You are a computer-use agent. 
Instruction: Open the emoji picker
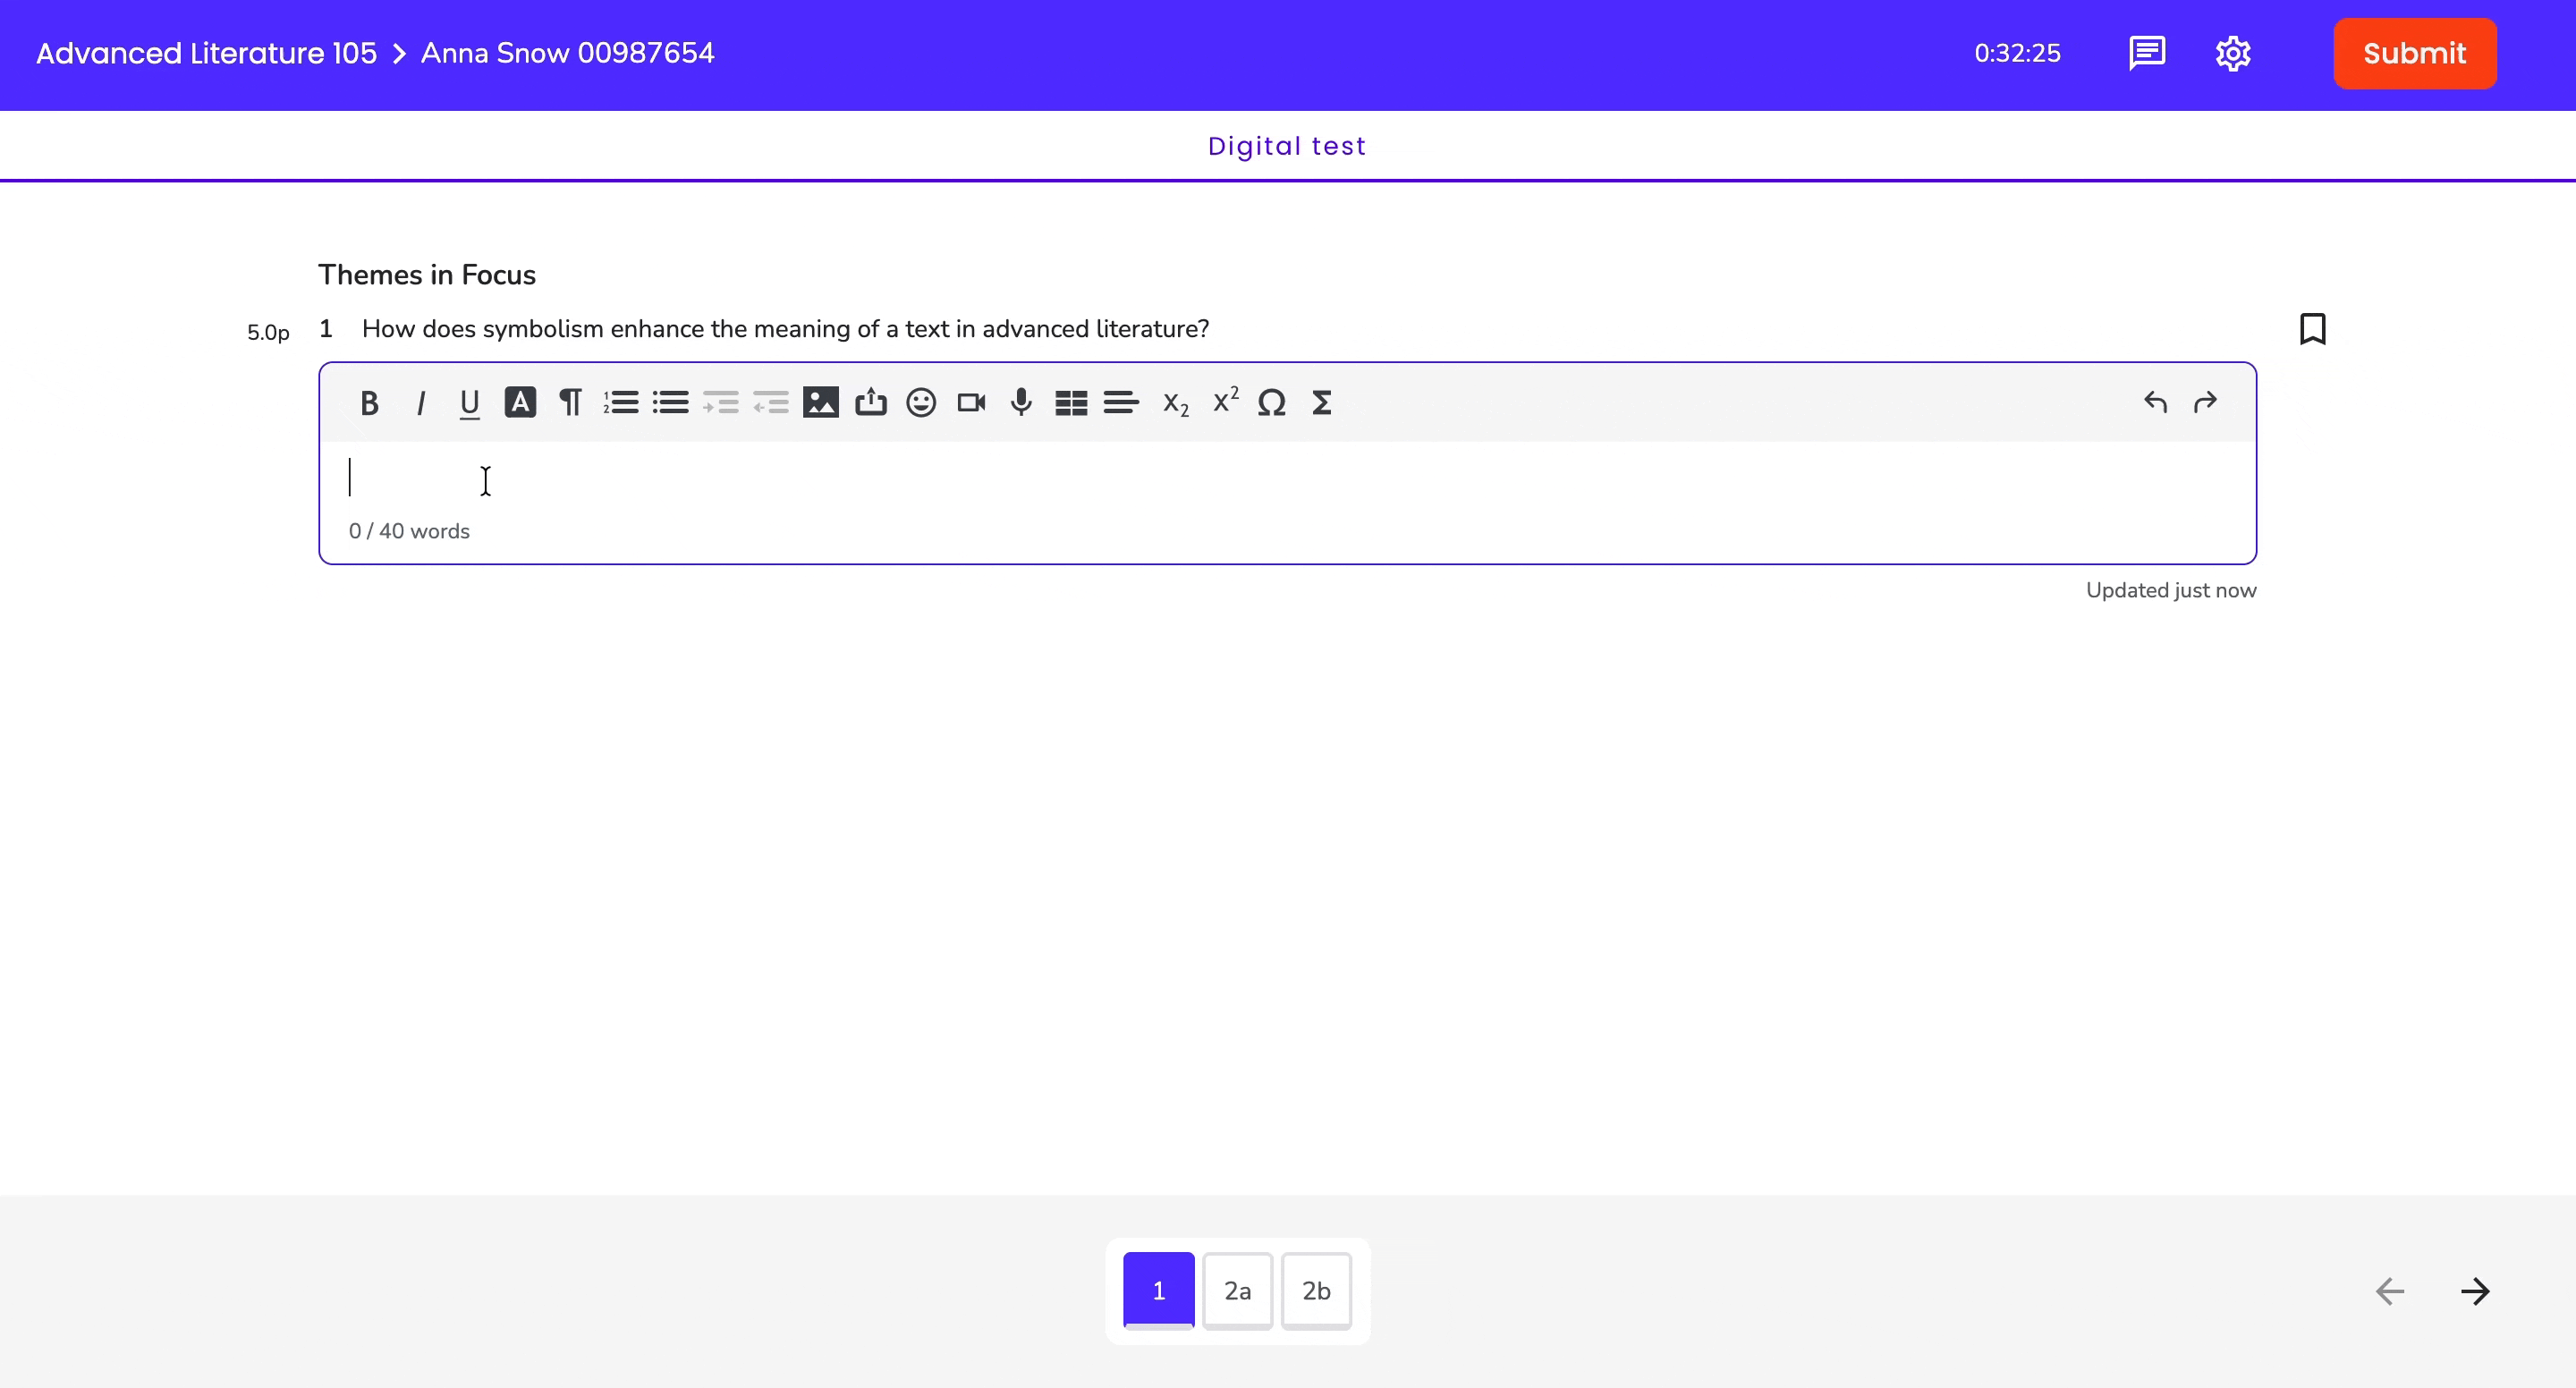pos(921,402)
